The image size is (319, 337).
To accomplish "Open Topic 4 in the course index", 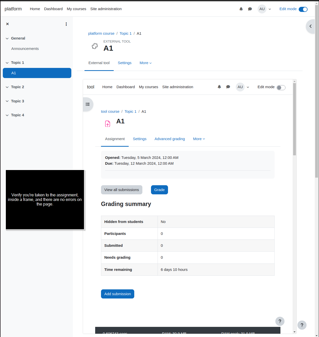I will click(x=18, y=115).
